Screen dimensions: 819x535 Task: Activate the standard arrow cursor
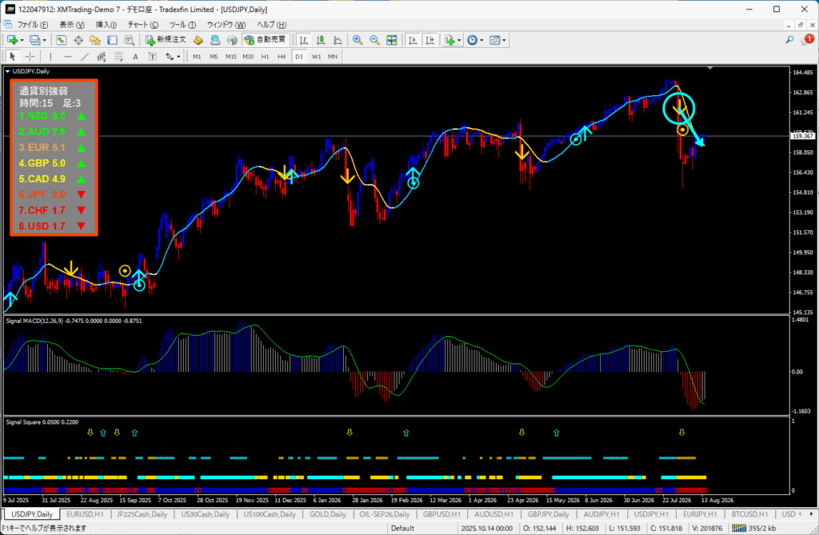[13, 57]
